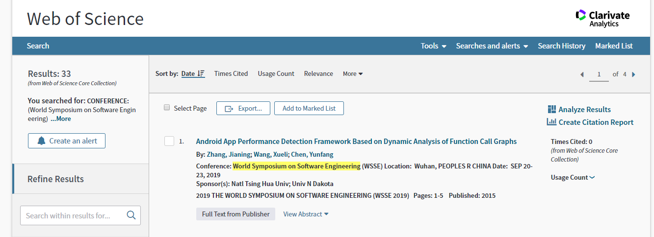The image size is (654, 237).
Task: Expand the More sort options
Action: [353, 73]
